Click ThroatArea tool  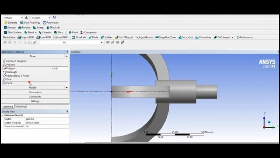[203, 37]
